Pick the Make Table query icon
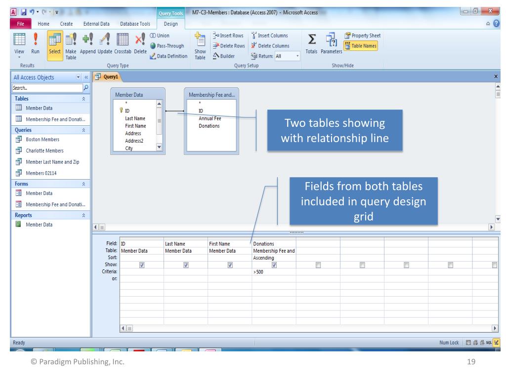Image resolution: width=506 pixels, height=379 pixels. 71,46
